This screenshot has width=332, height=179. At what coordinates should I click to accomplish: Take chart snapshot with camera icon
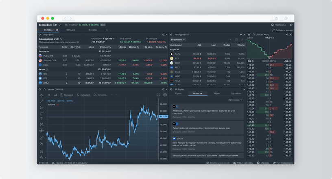(x=165, y=95)
